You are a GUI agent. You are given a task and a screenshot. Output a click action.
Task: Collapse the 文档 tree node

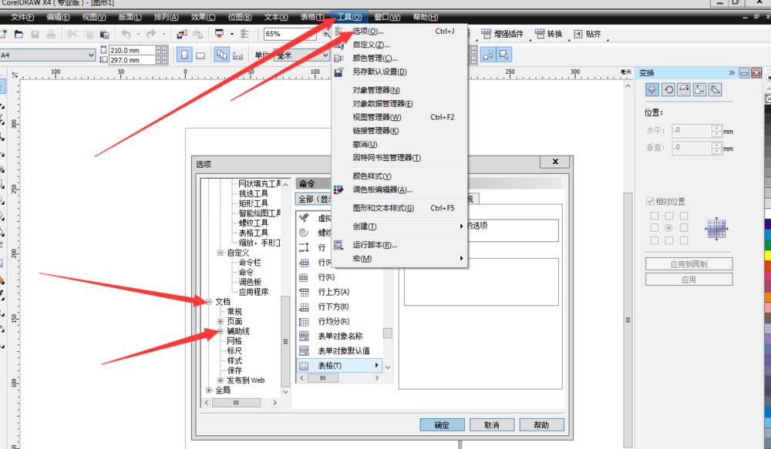coord(209,302)
